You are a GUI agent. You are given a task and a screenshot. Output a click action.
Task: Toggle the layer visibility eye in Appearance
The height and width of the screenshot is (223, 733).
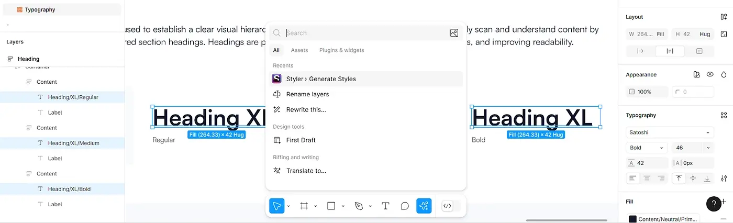tap(710, 75)
